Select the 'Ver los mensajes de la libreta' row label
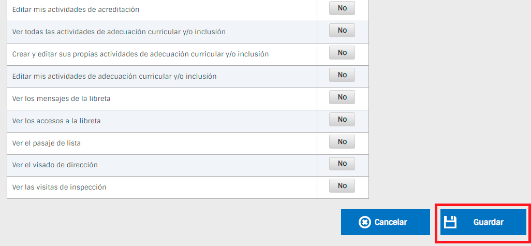The image size is (531, 246). coord(61,99)
